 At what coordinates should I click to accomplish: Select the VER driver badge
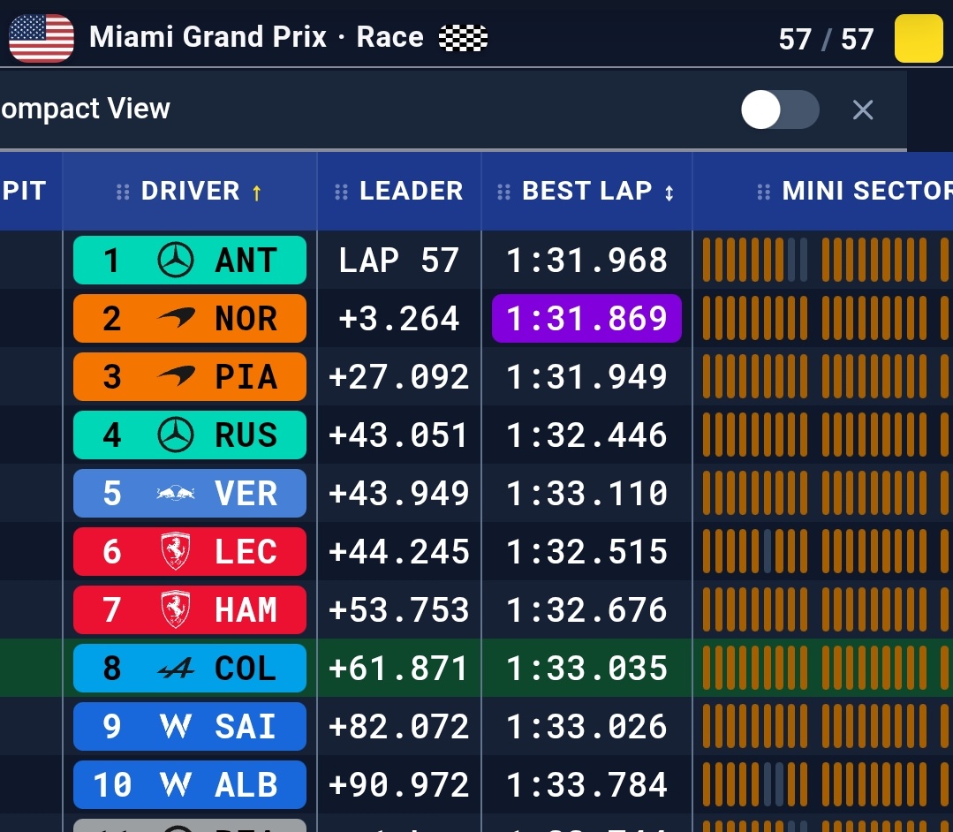(x=190, y=494)
